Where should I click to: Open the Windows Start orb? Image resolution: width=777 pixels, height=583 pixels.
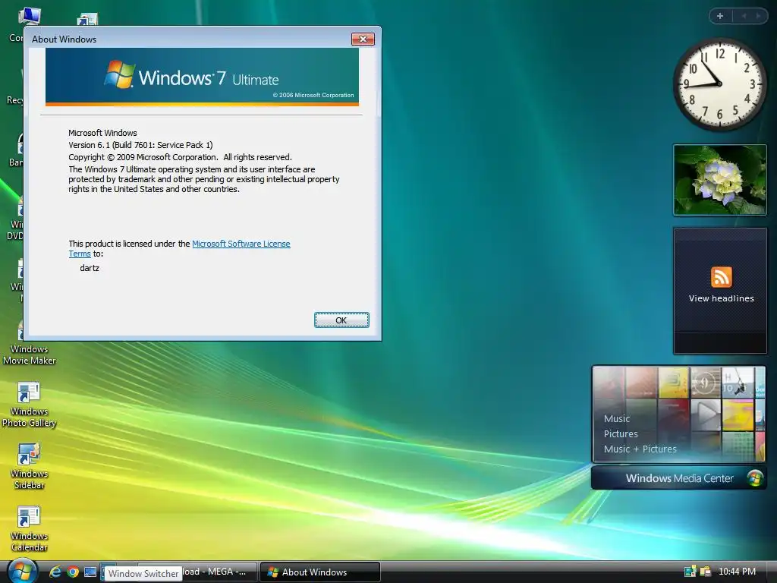22,571
